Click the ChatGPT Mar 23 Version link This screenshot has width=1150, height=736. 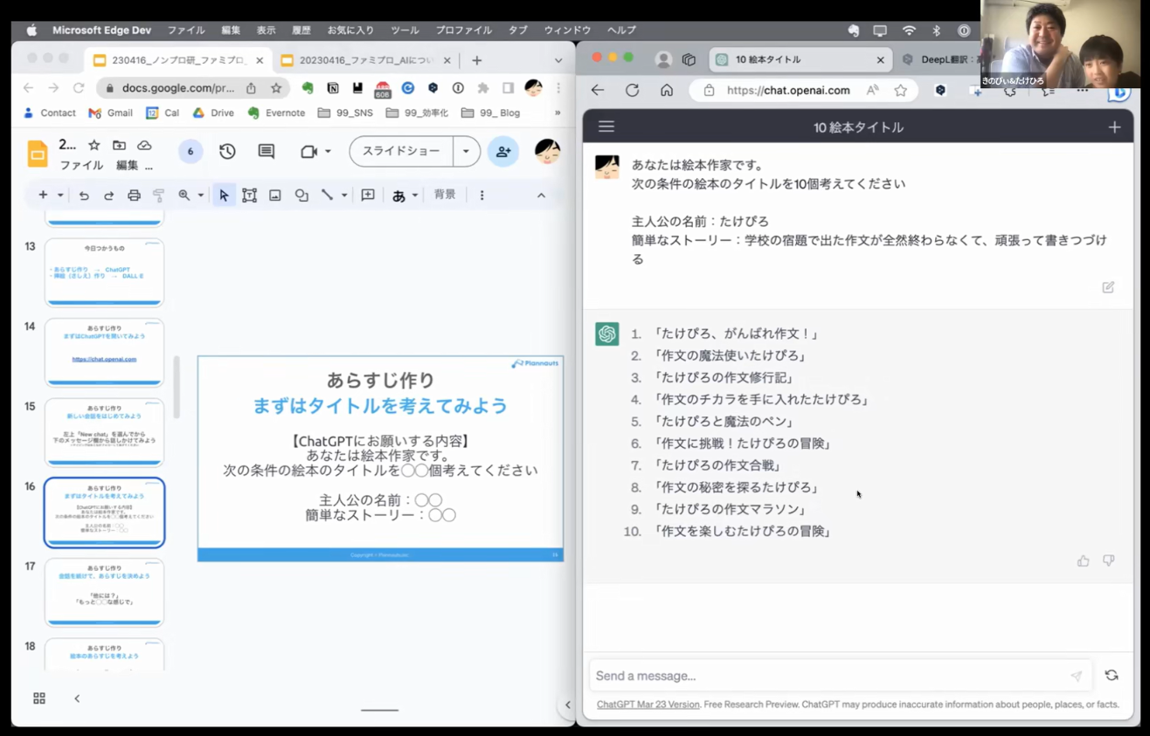tap(648, 705)
